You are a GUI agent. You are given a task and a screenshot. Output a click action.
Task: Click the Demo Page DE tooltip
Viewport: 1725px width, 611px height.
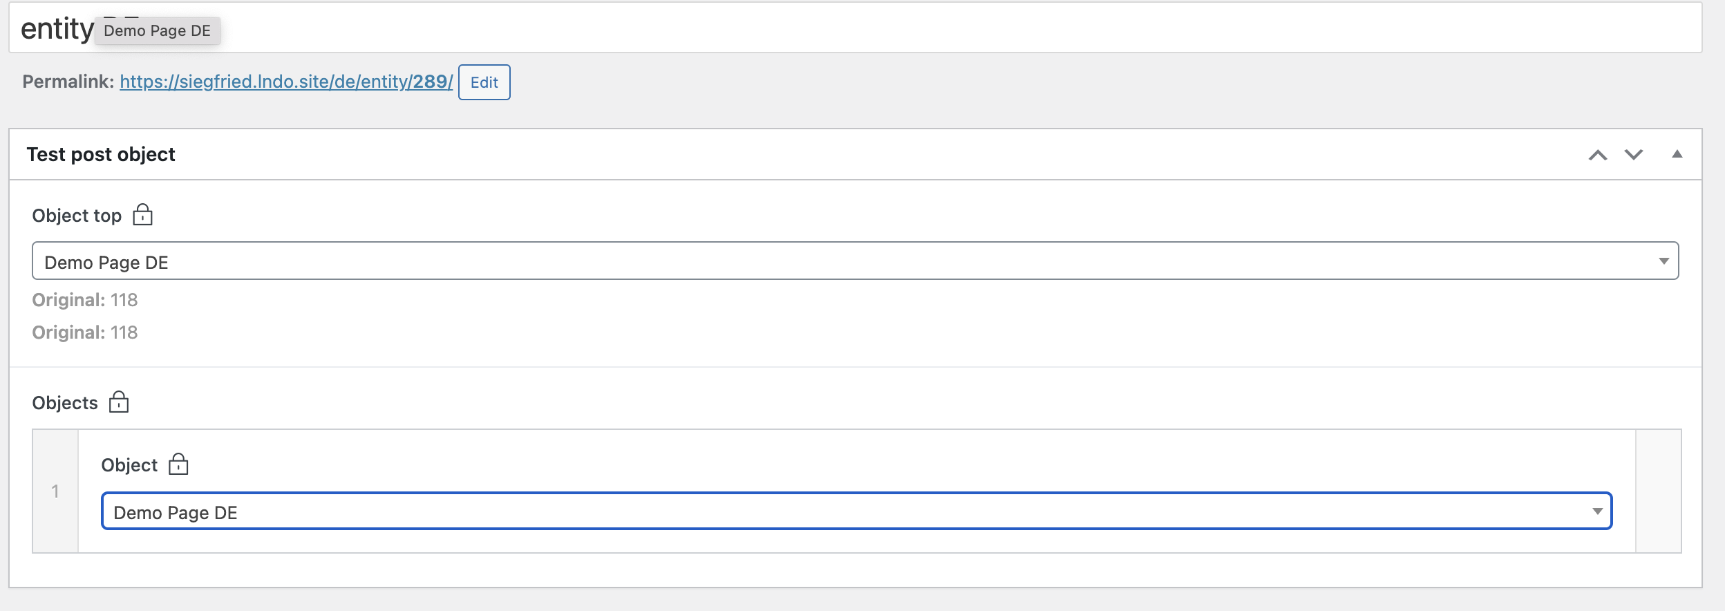157,30
